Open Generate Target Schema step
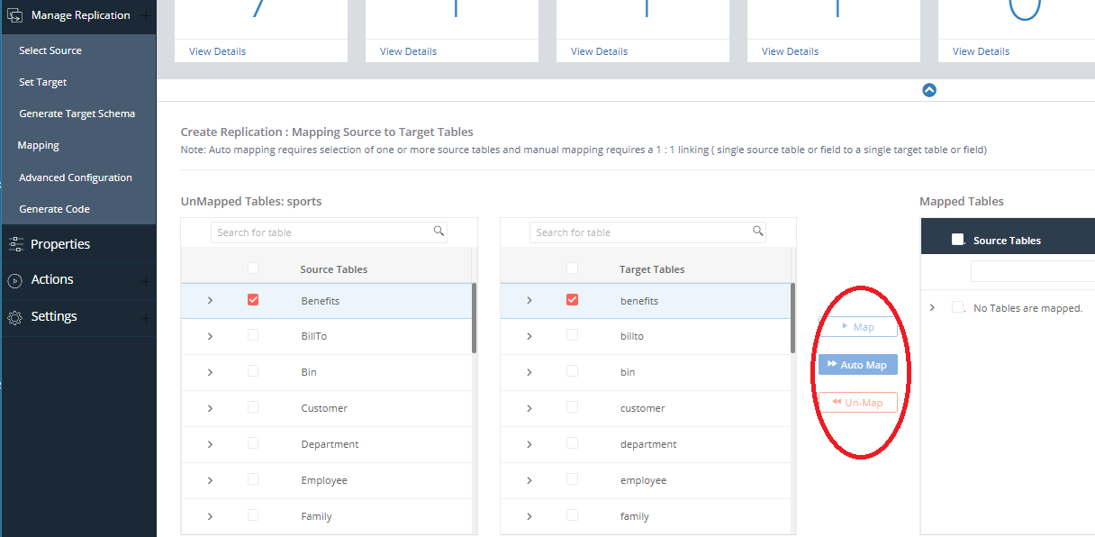 coord(77,114)
